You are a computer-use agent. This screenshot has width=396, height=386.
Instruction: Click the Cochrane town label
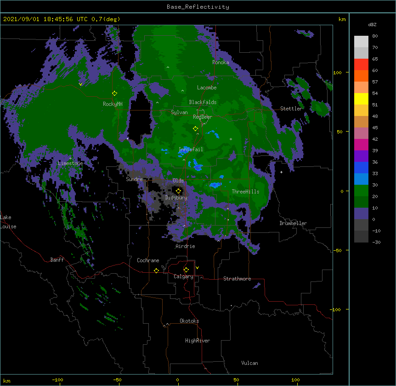click(148, 260)
